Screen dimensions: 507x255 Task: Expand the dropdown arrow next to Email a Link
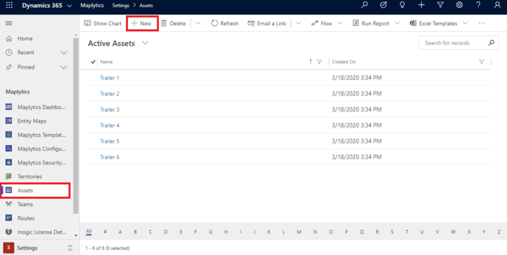tap(298, 23)
